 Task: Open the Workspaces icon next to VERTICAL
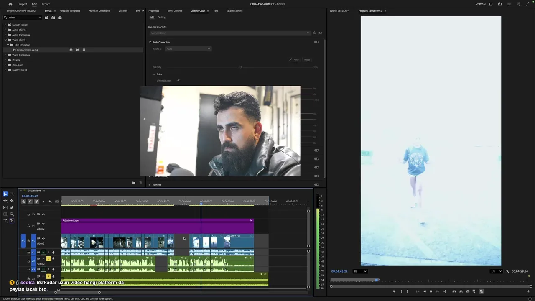point(491,4)
